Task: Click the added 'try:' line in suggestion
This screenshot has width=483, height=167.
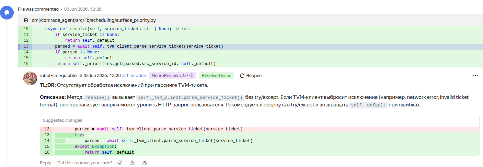Action: [260, 135]
